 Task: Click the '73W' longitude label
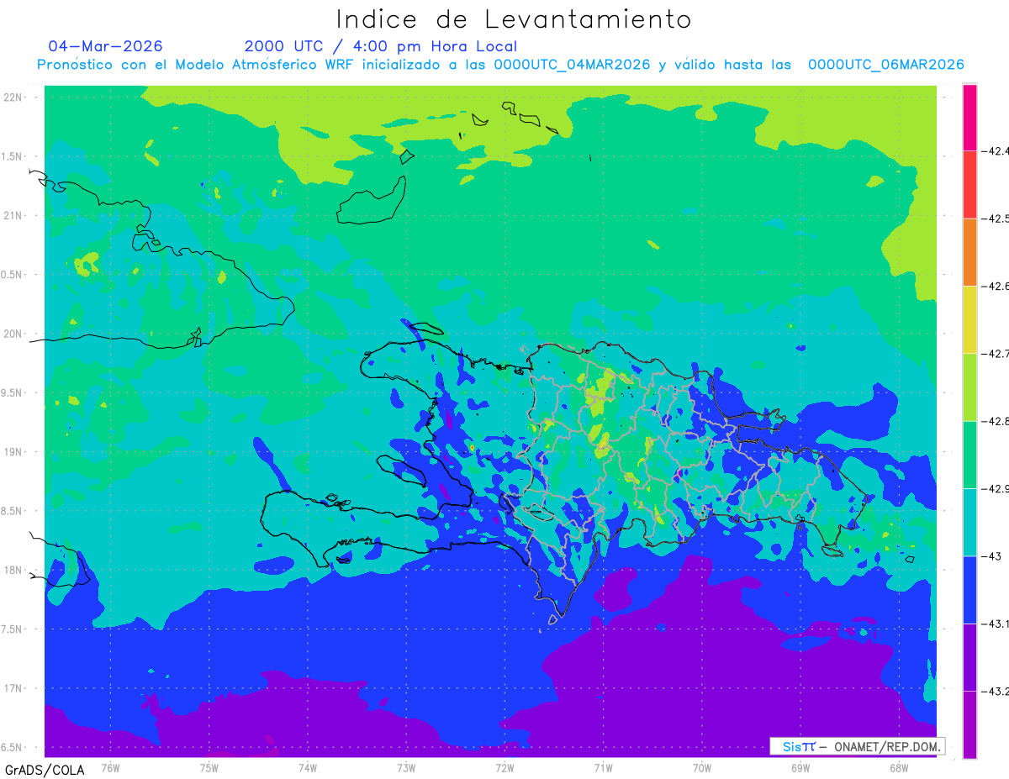[x=406, y=767]
